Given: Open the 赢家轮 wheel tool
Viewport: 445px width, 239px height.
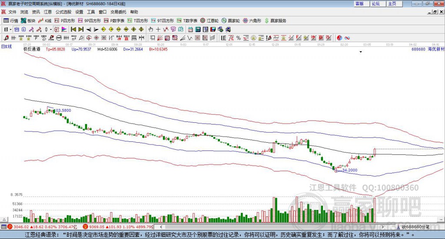Looking at the screenshot, I should (x=231, y=21).
